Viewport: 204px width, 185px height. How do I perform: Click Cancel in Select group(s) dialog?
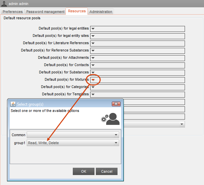coord(107,171)
